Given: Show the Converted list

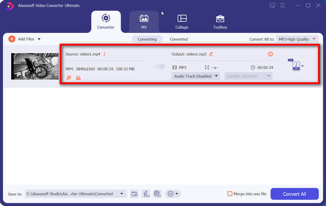Looking at the screenshot, I should tap(179, 39).
